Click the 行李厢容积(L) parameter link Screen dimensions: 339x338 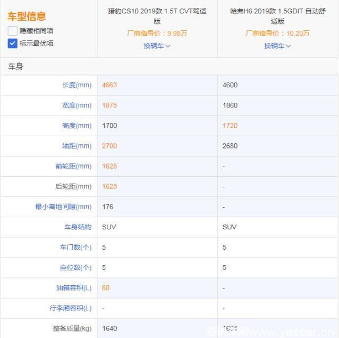[x=71, y=308]
